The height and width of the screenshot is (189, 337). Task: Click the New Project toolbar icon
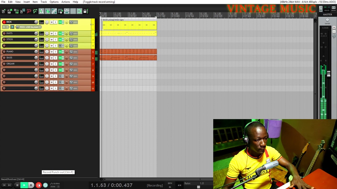click(3, 11)
